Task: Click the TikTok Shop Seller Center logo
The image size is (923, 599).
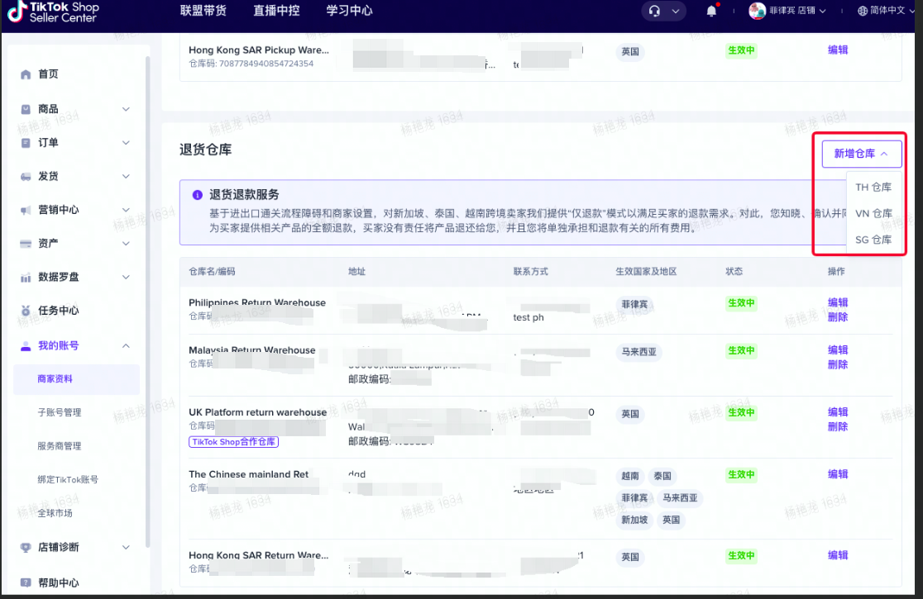Action: point(53,12)
